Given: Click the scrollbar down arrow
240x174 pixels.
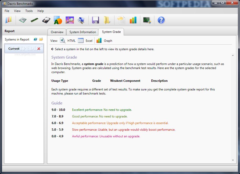Looking at the screenshot, I should click(x=233, y=160).
